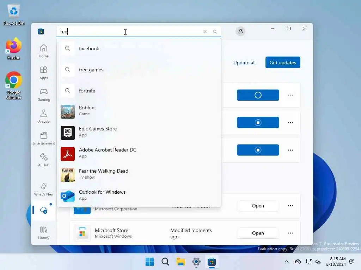Open Library in sidebar
This screenshot has height=270, width=361.
(x=43, y=233)
